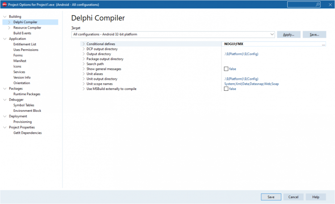Close the Project Options dialog

[x=330, y=4]
